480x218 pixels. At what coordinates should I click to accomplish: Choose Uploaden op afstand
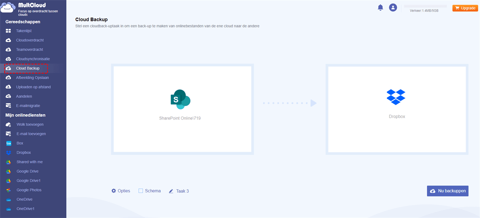click(34, 87)
